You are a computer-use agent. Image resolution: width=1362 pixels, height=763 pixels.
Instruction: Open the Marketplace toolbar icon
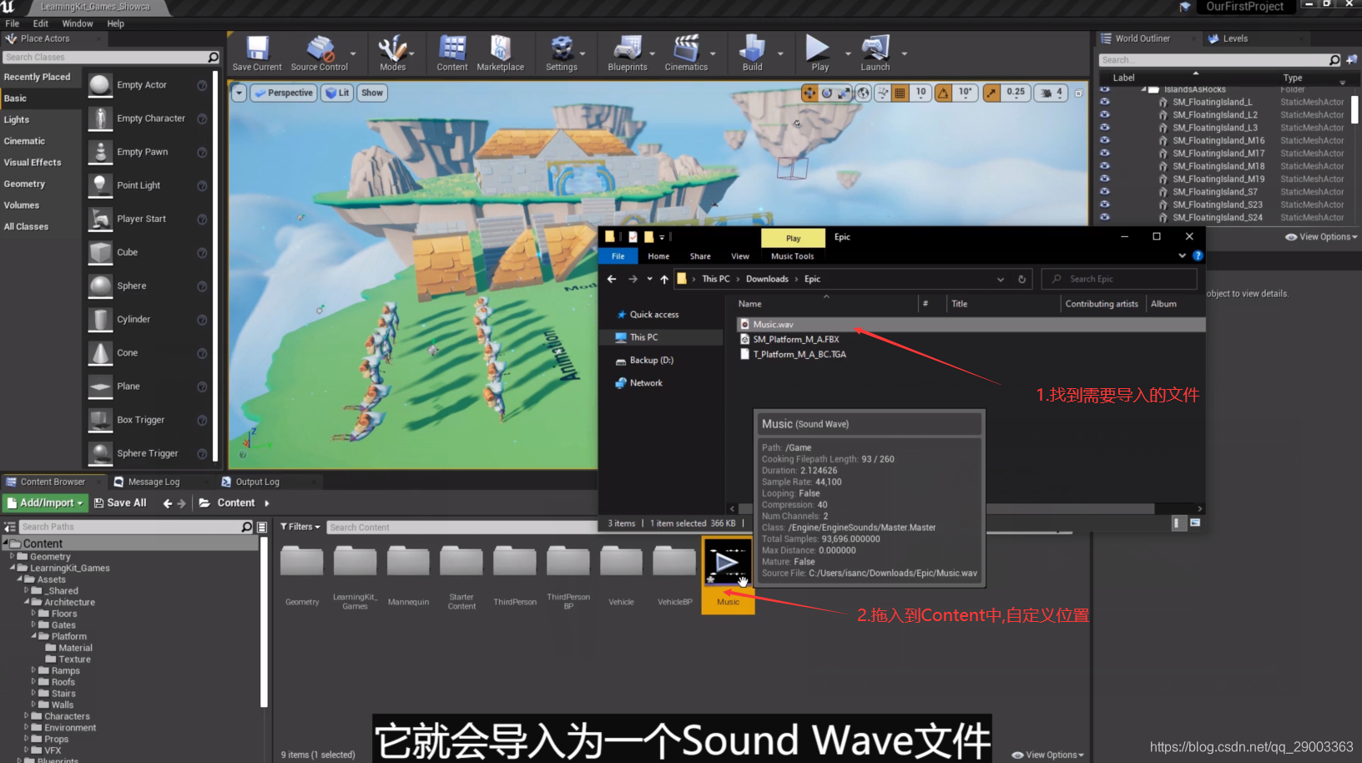500,53
